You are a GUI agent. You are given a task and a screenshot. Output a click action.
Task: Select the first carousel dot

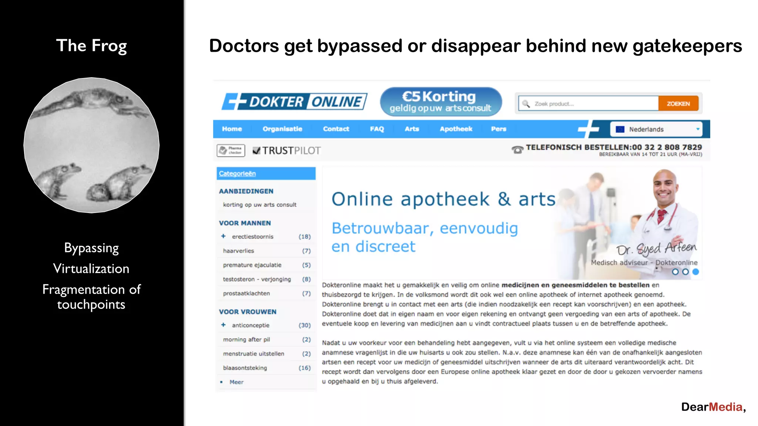point(675,272)
